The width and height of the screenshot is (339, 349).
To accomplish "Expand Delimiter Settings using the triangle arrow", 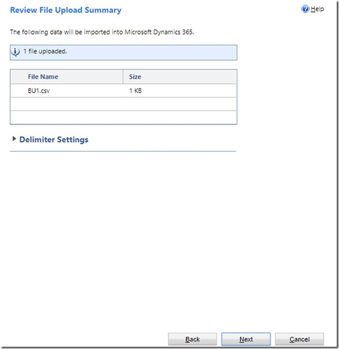I will 14,139.
